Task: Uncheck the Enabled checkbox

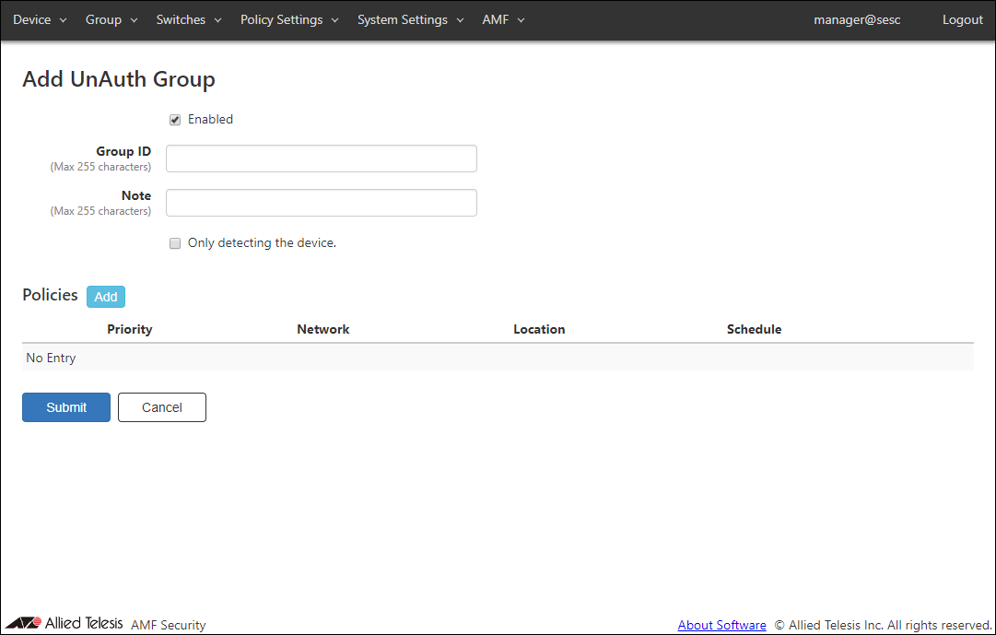Action: 175,120
